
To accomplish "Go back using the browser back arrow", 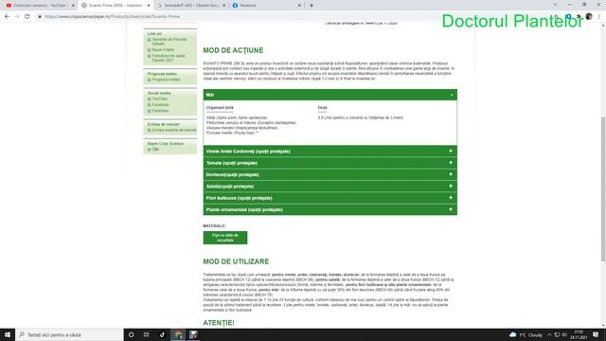I will (7, 17).
